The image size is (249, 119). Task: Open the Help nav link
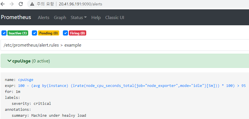96,18
